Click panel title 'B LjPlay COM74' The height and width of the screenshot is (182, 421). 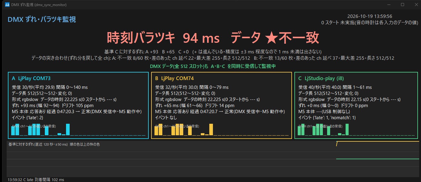click(174, 78)
